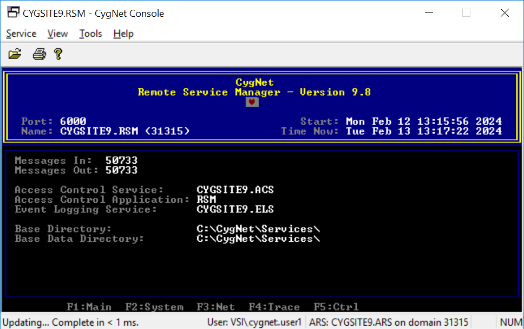Screen dimensions: 524x329
Task: Click the CygNet Console title bar app icon
Action: (x=14, y=12)
